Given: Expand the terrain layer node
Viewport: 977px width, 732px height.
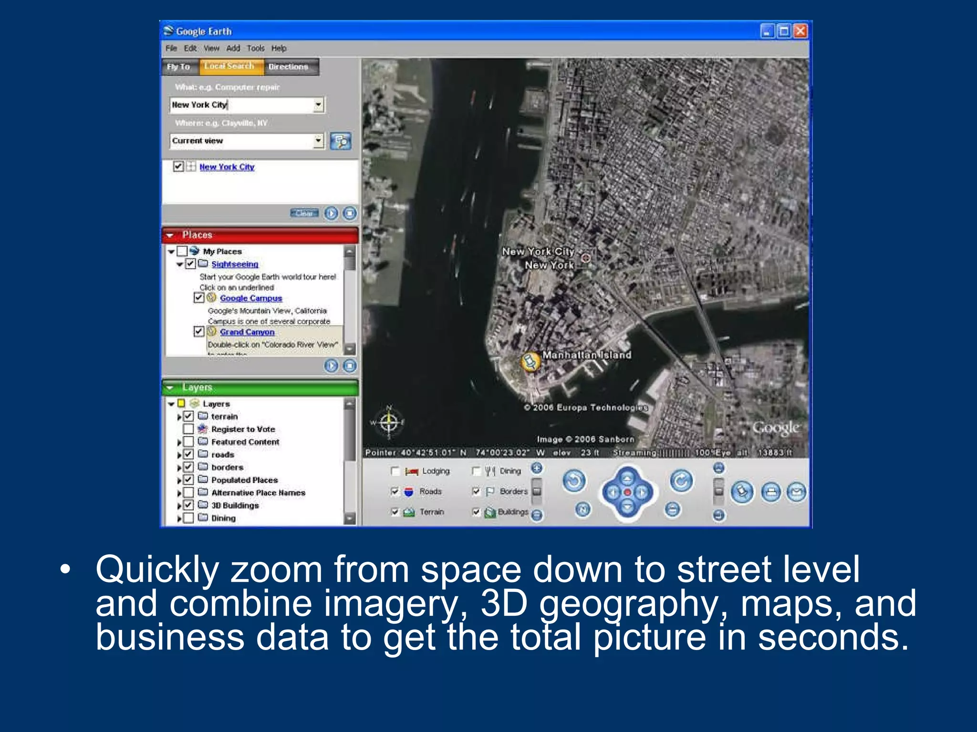Looking at the screenshot, I should (x=179, y=417).
